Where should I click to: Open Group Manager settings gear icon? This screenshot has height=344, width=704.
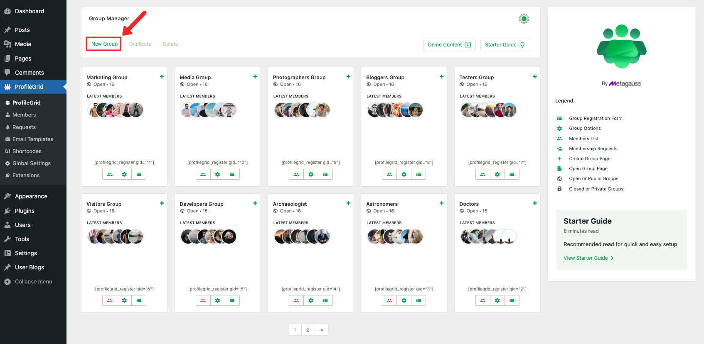[x=524, y=19]
